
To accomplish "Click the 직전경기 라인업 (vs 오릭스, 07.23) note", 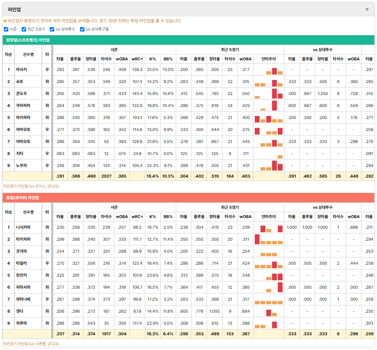I will (x=31, y=186).
